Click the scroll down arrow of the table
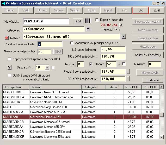Viewport: 166px width, 145px height. pyautogui.click(x=161, y=137)
